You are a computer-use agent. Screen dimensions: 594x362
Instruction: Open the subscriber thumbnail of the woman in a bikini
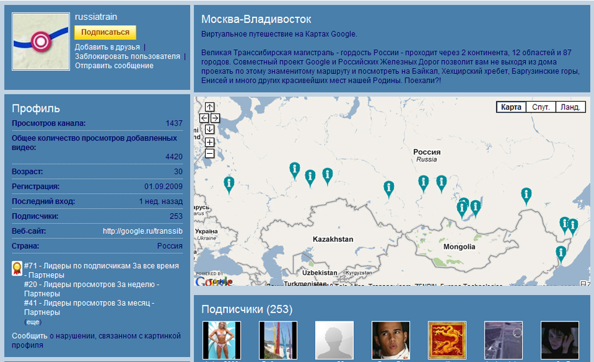221,340
